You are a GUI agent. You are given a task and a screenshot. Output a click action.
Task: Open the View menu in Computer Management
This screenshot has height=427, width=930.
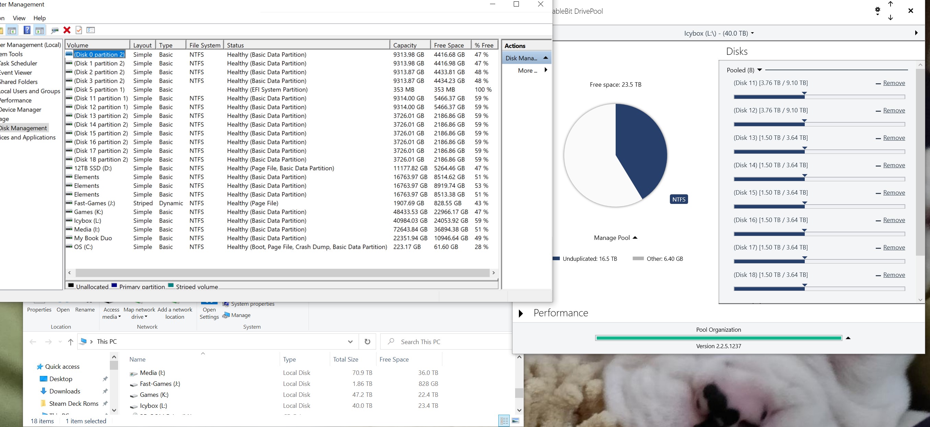click(x=19, y=18)
